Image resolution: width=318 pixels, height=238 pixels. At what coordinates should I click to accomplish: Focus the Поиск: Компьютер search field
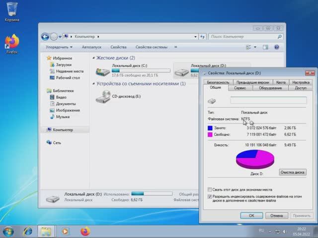243,37
